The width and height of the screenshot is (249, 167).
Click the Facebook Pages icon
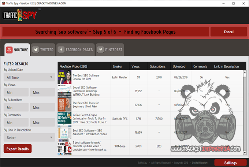(60, 50)
